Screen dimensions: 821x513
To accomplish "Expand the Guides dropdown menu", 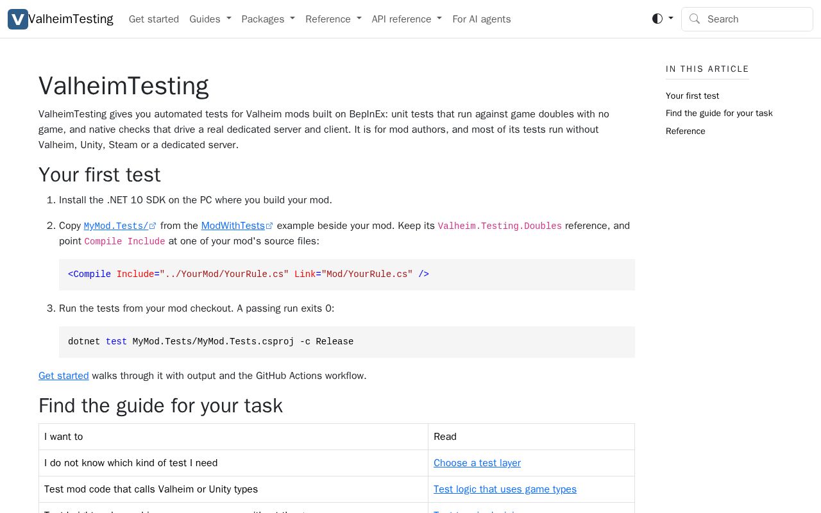I will [x=210, y=19].
